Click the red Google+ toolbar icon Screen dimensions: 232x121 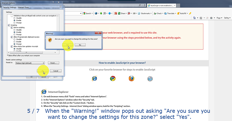coord(116,13)
